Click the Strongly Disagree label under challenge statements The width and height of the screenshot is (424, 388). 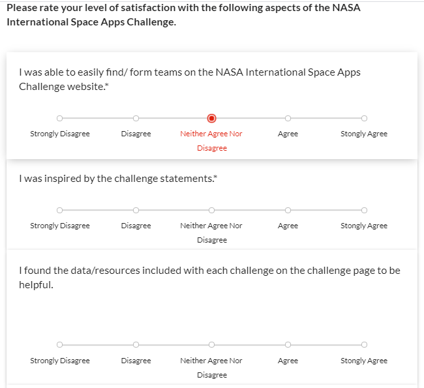coord(60,226)
